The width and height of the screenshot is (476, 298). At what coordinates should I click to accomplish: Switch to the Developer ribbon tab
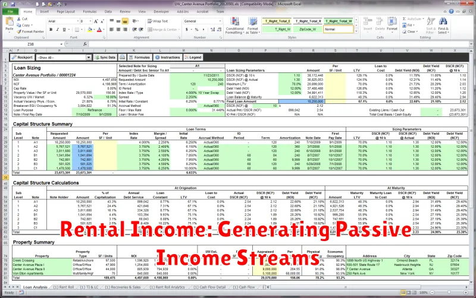161,11
